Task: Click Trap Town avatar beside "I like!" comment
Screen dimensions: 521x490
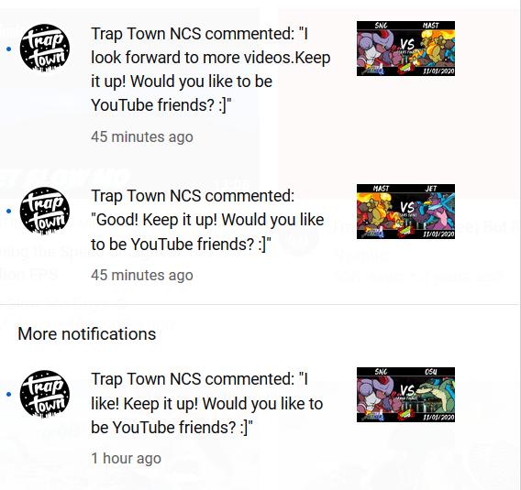Action: (x=45, y=394)
